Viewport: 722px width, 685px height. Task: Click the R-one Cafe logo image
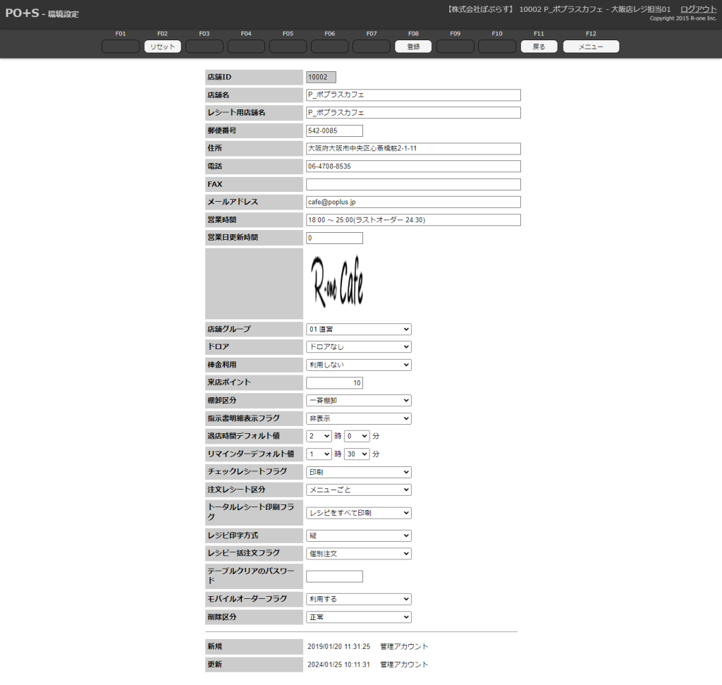pos(338,284)
